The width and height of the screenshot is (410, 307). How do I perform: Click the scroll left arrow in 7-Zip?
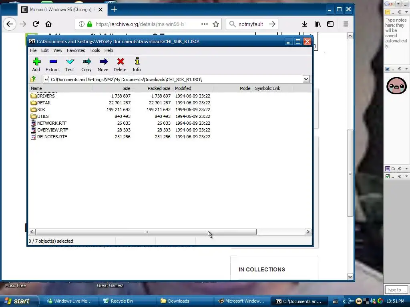[x=32, y=232]
